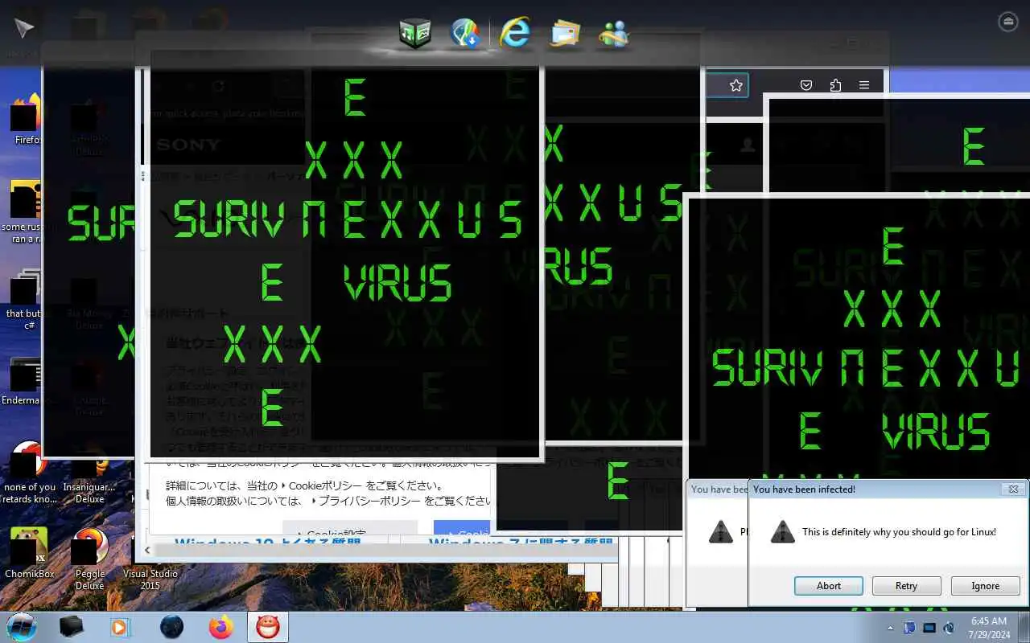The width and height of the screenshot is (1030, 643).
Task: Click the swirl sync tray icon
Action: 949,627
